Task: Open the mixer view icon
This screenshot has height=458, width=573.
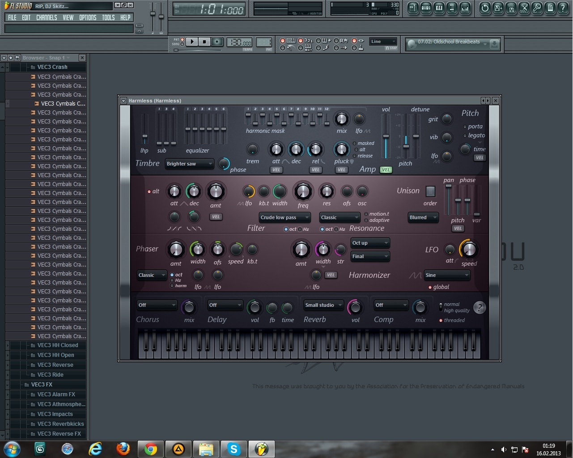Action: point(465,8)
